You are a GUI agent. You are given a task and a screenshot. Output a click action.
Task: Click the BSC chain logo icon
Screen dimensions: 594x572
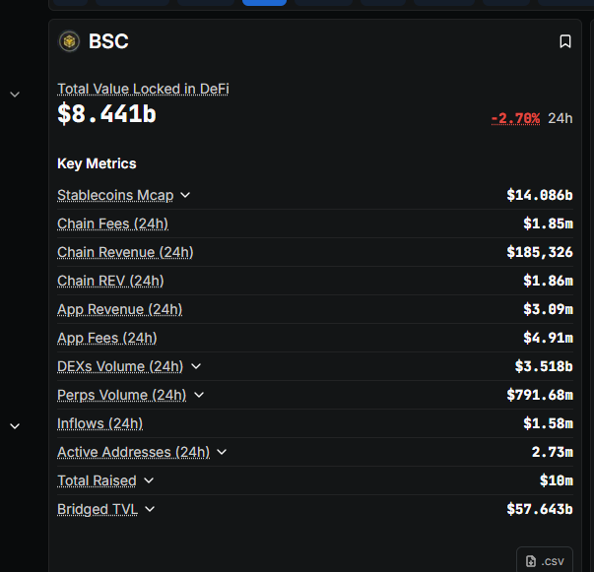coord(69,41)
